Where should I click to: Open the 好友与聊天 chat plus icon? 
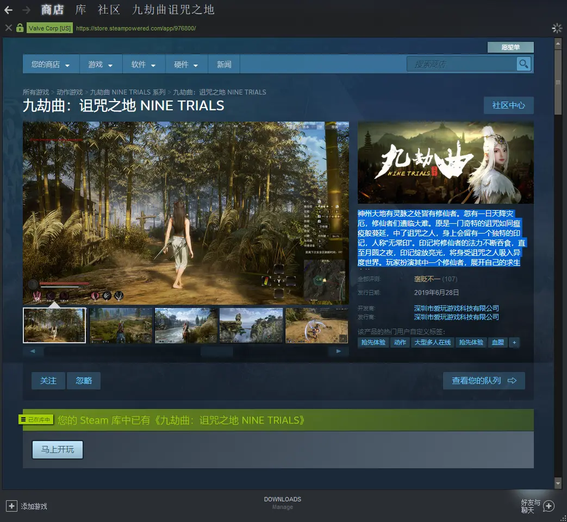coord(549,506)
